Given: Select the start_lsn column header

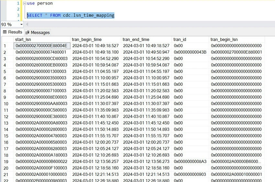Looking at the screenshot, I should (42, 39).
